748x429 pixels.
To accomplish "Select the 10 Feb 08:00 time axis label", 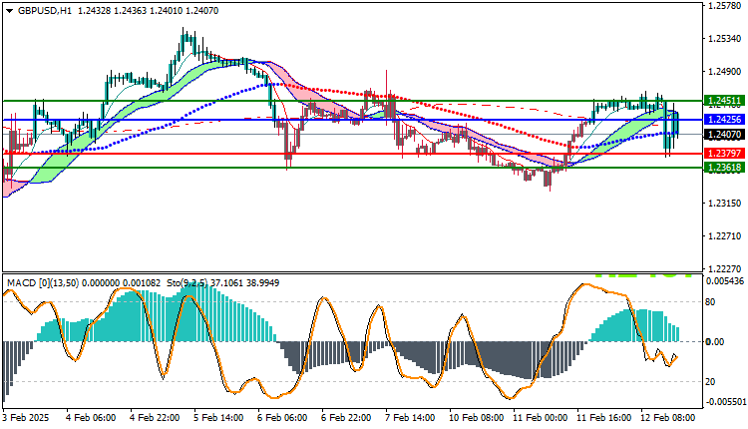I will 476,418.
